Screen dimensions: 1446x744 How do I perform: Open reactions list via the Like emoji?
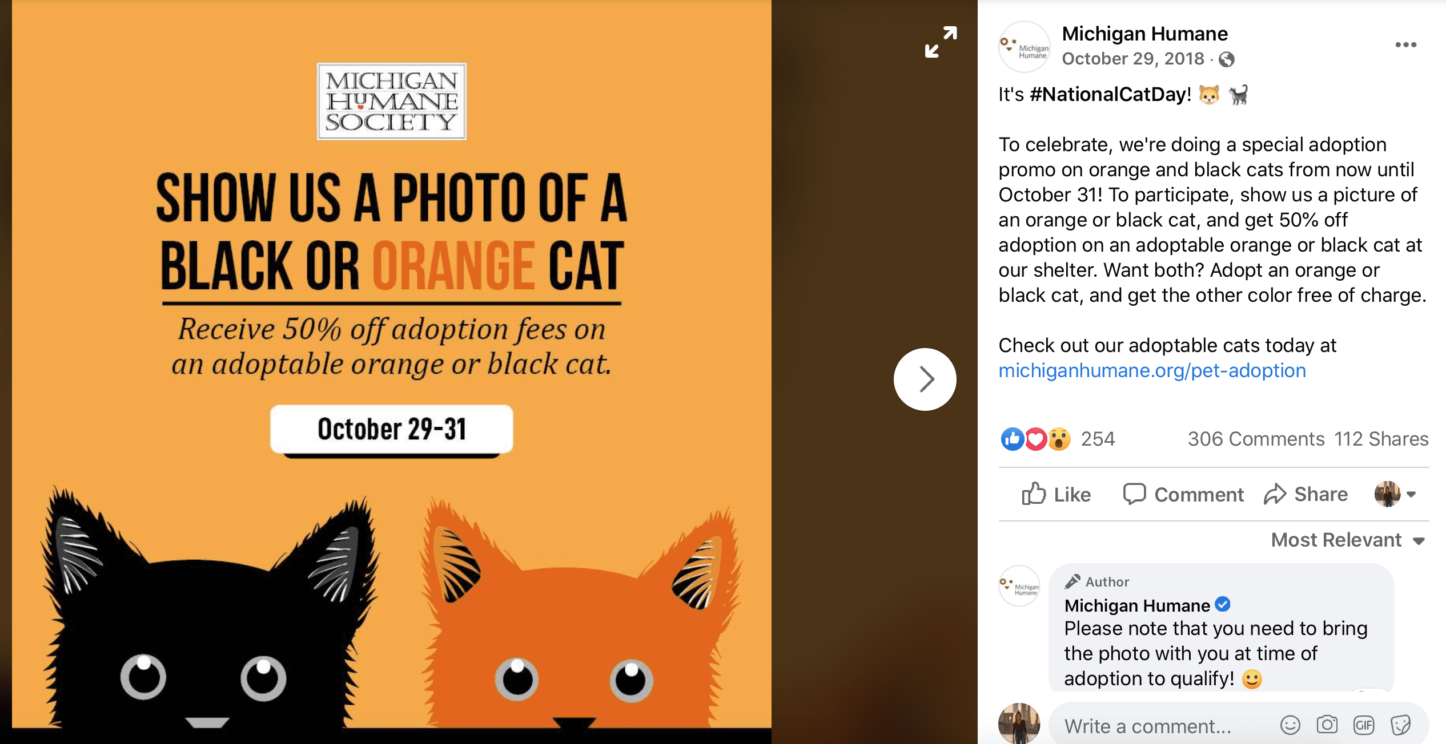pyautogui.click(x=1013, y=439)
